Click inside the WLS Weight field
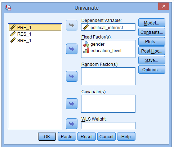 (x=108, y=126)
